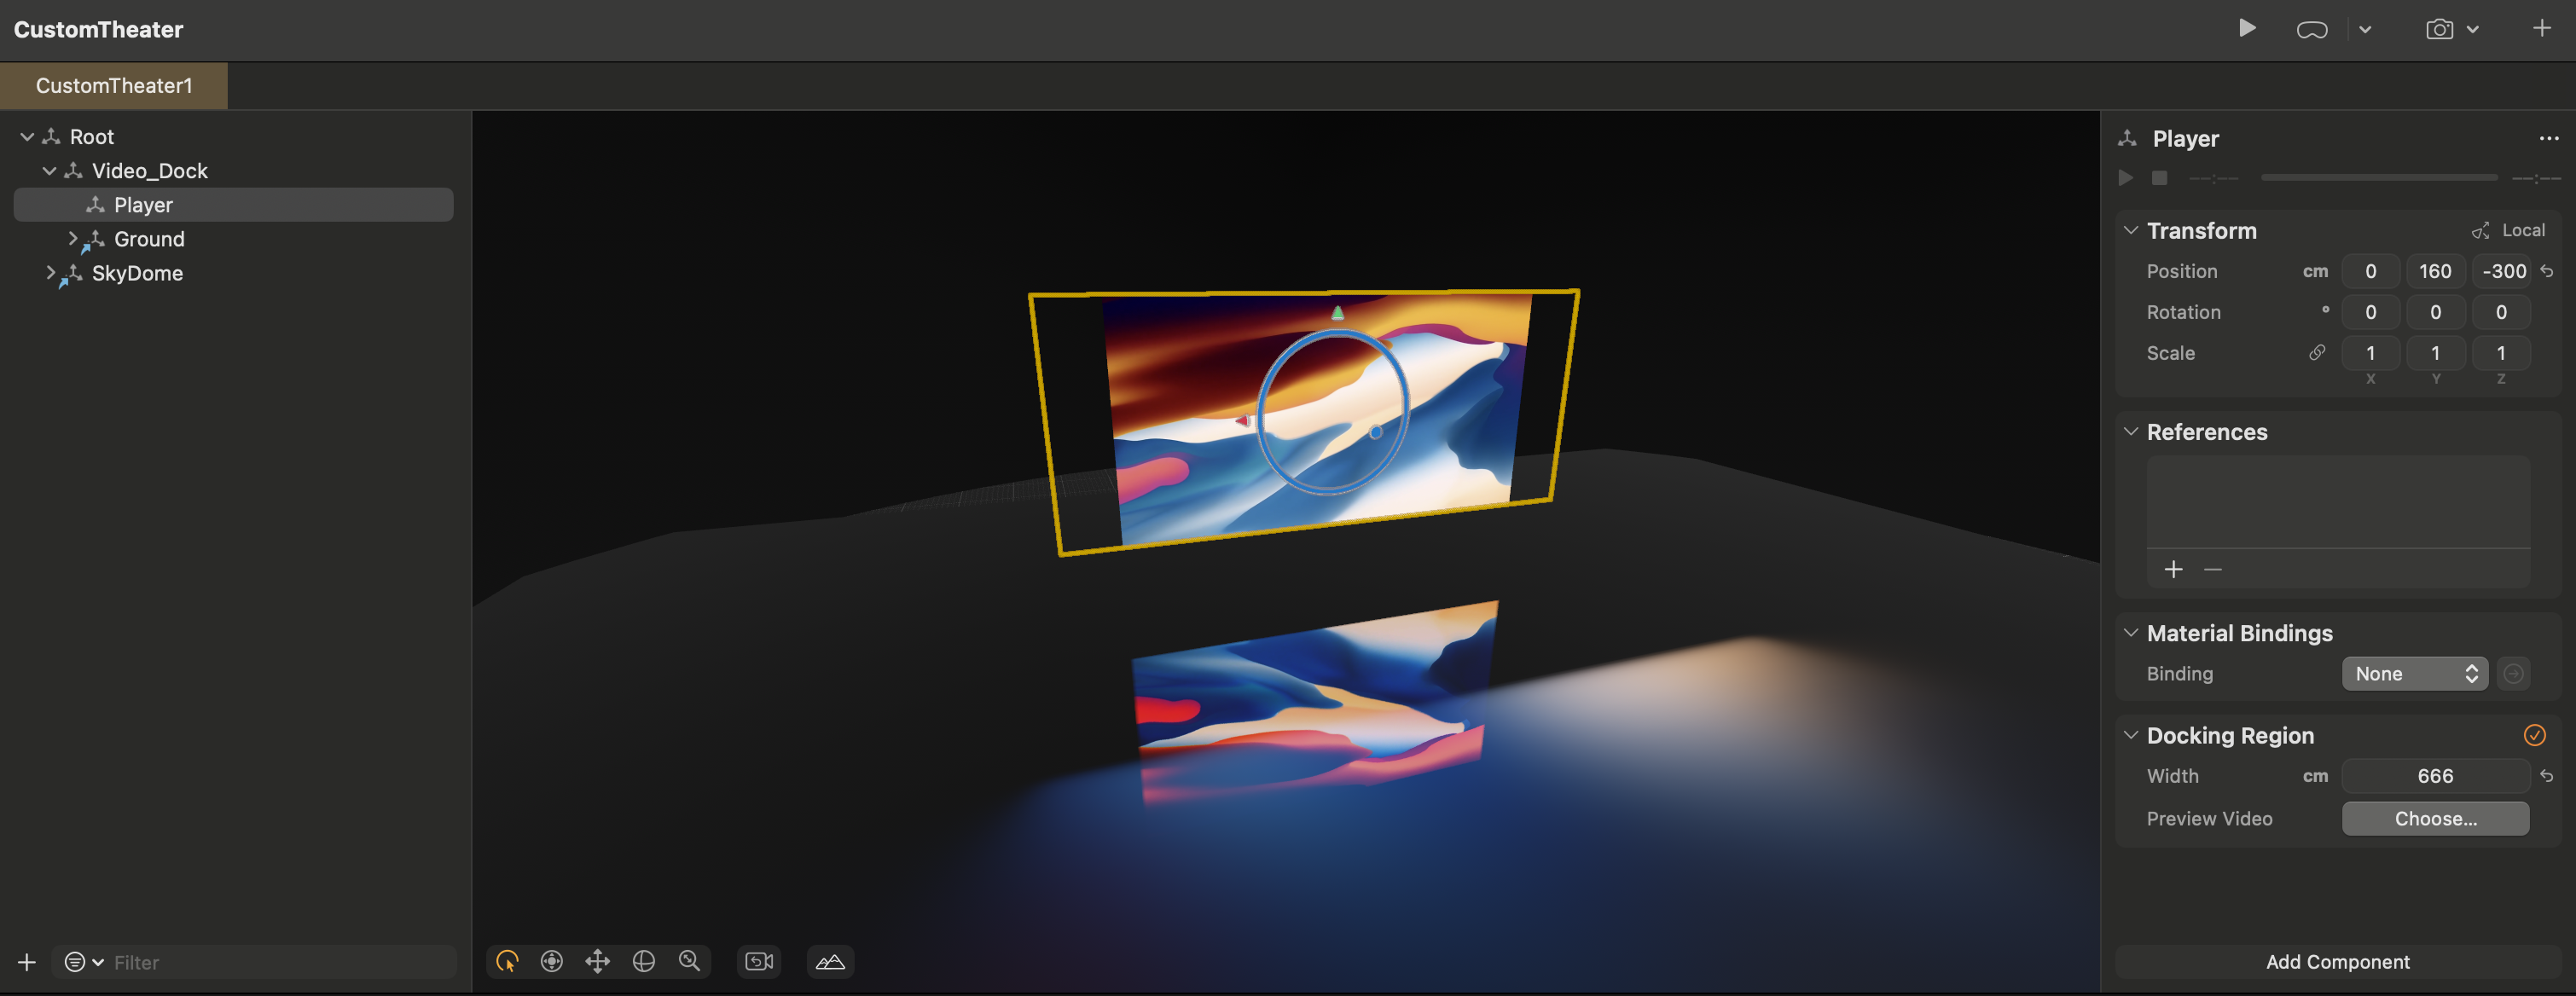Expand the SkyDome entity node

click(50, 273)
